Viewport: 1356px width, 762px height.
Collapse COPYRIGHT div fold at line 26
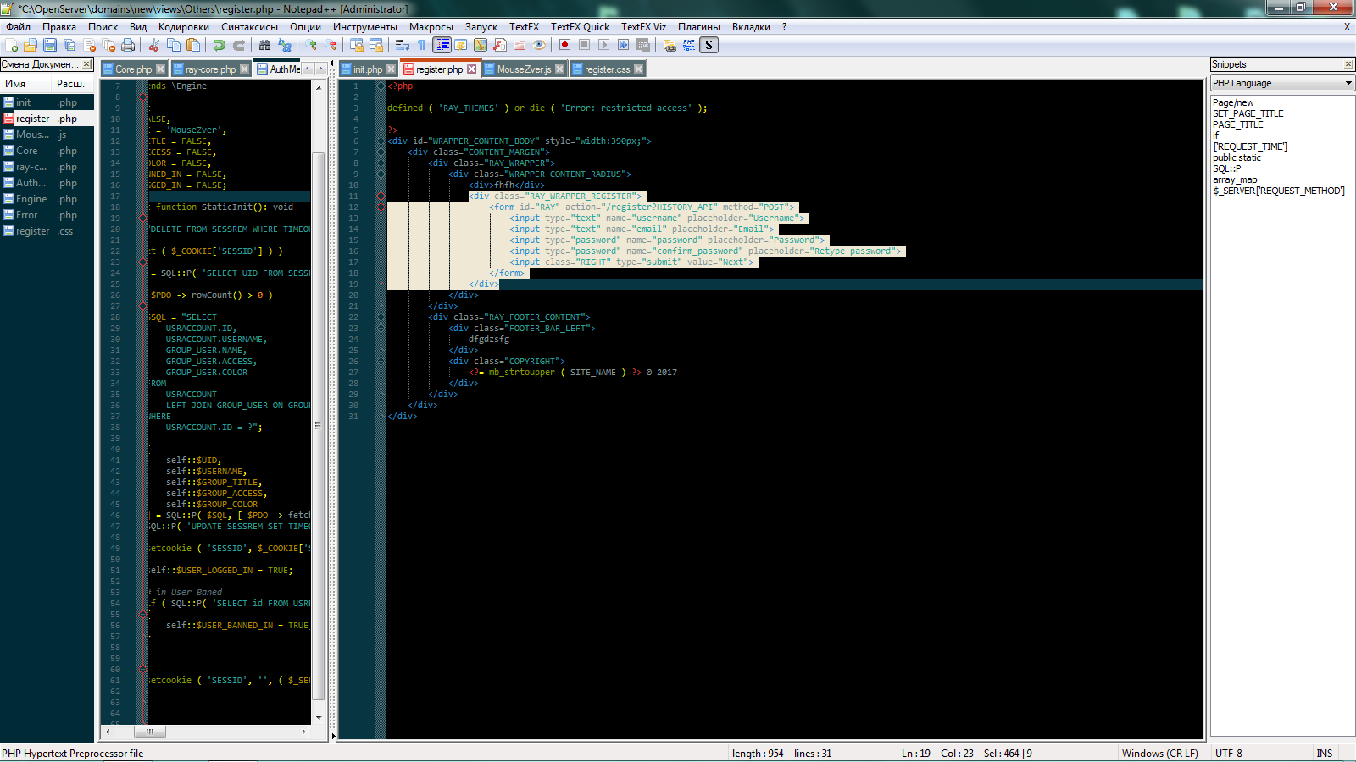point(381,361)
